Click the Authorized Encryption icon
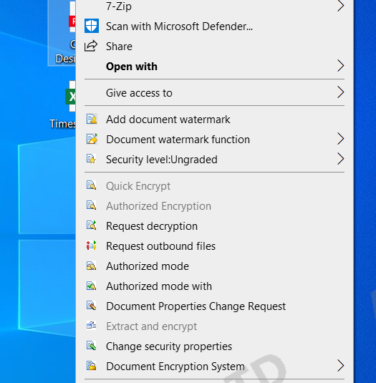This screenshot has height=383, width=376. [92, 205]
